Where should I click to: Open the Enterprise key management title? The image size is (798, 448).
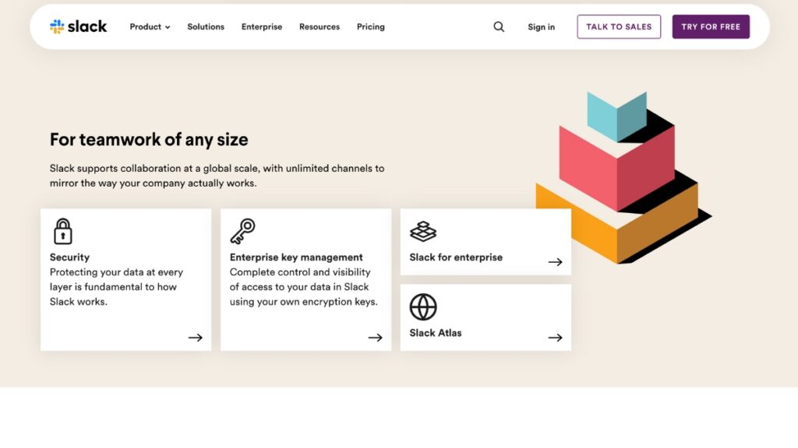296,257
